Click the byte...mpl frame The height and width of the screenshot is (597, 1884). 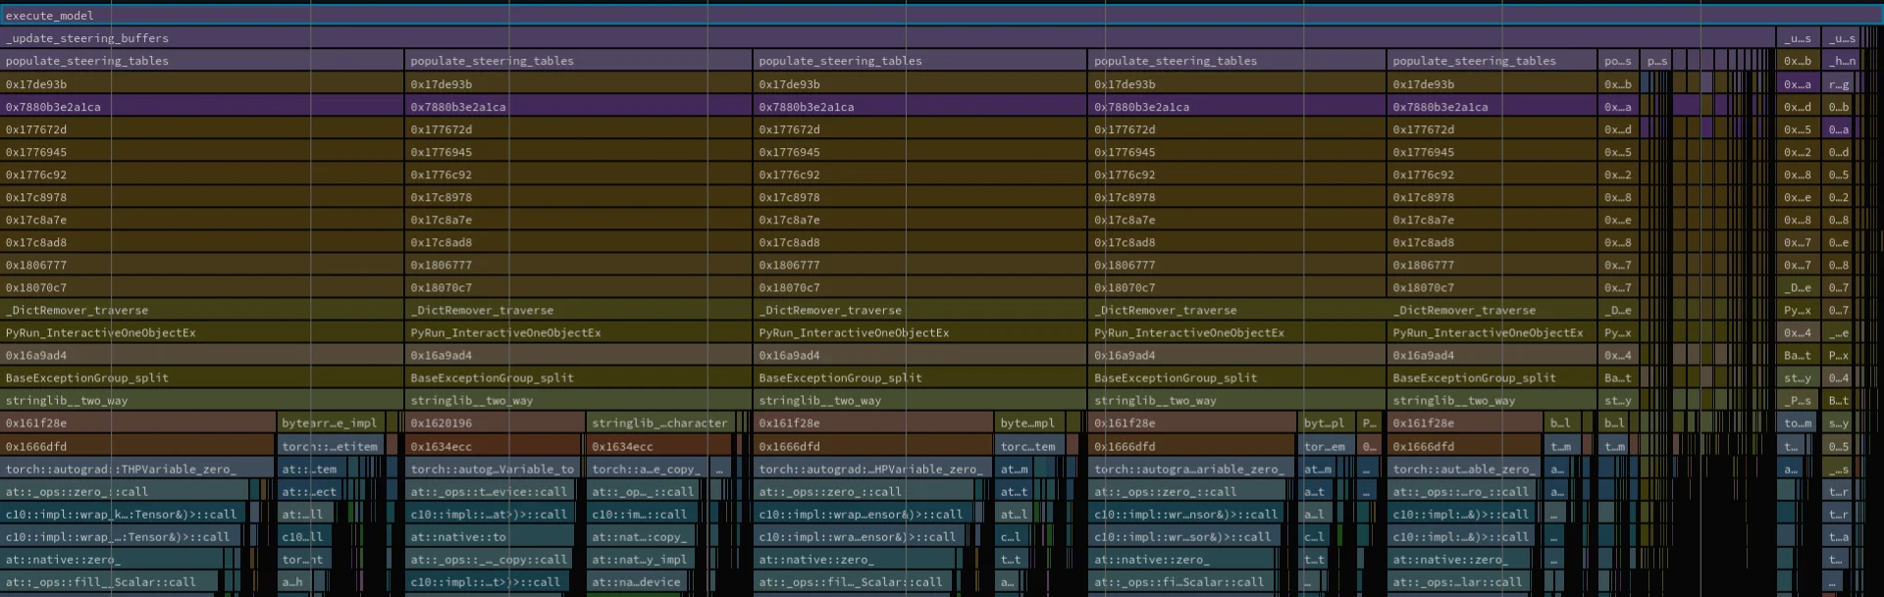[x=1028, y=423]
